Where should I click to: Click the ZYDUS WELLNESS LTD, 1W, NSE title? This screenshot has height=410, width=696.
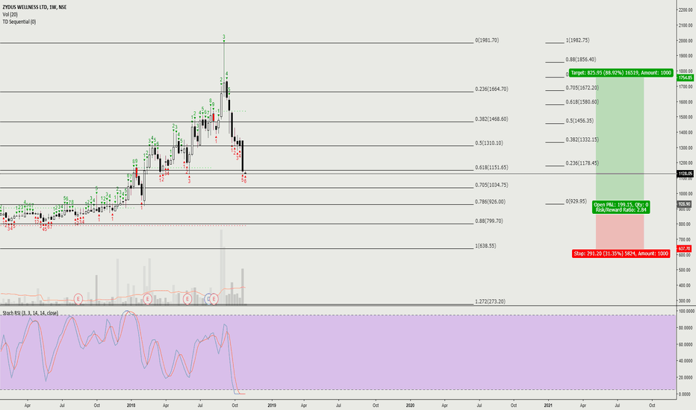pos(34,7)
